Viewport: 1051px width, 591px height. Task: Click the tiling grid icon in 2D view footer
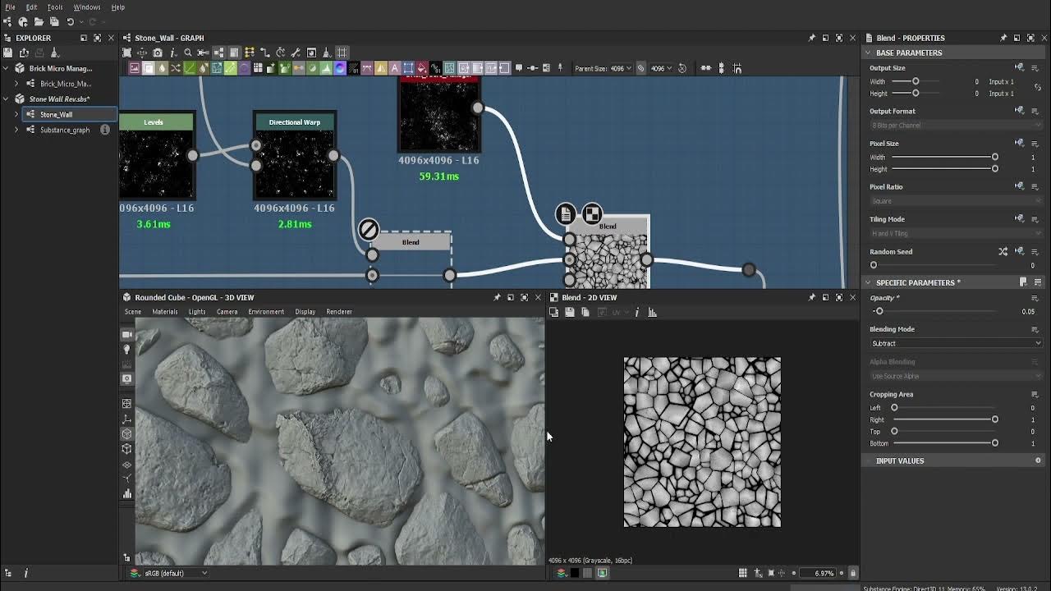[x=742, y=573]
